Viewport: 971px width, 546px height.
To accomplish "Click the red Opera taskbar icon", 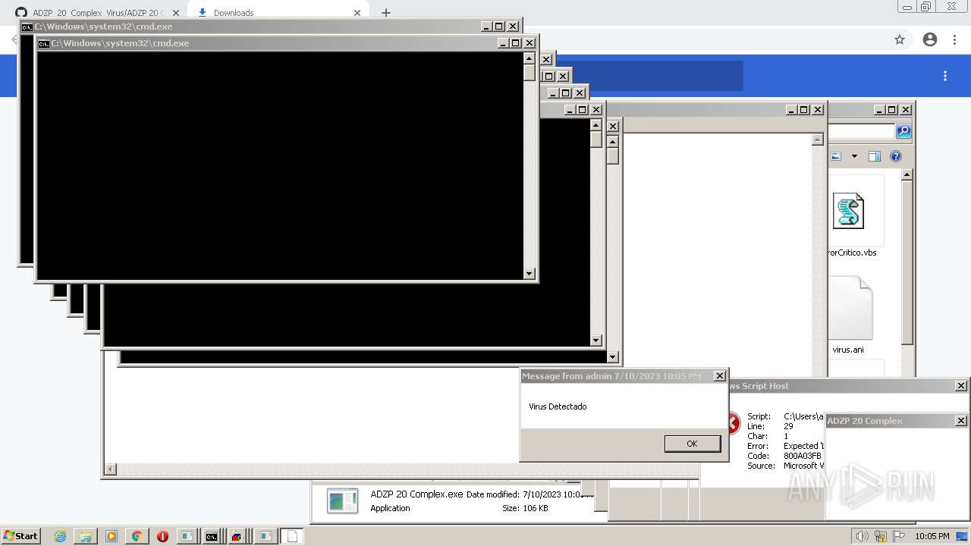I will tap(162, 536).
